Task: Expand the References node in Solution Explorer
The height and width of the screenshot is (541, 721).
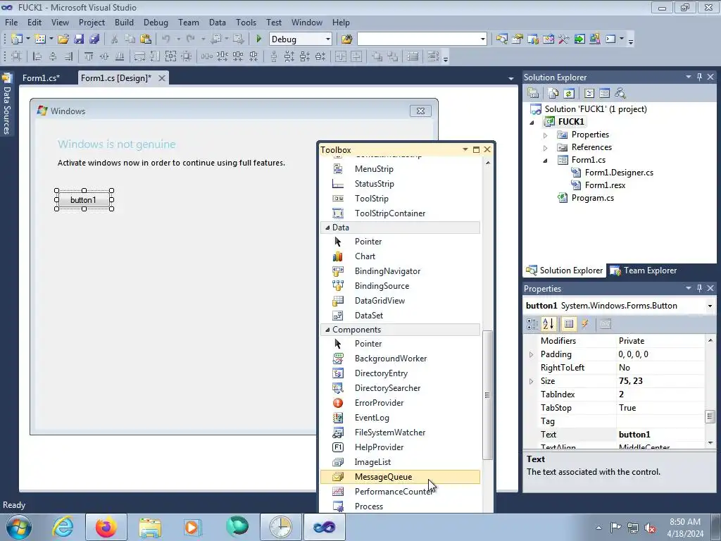Action: coord(546,148)
